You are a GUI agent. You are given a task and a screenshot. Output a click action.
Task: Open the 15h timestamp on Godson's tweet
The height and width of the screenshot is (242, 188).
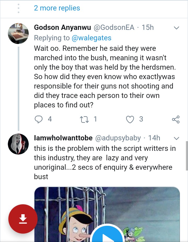[x=148, y=28]
